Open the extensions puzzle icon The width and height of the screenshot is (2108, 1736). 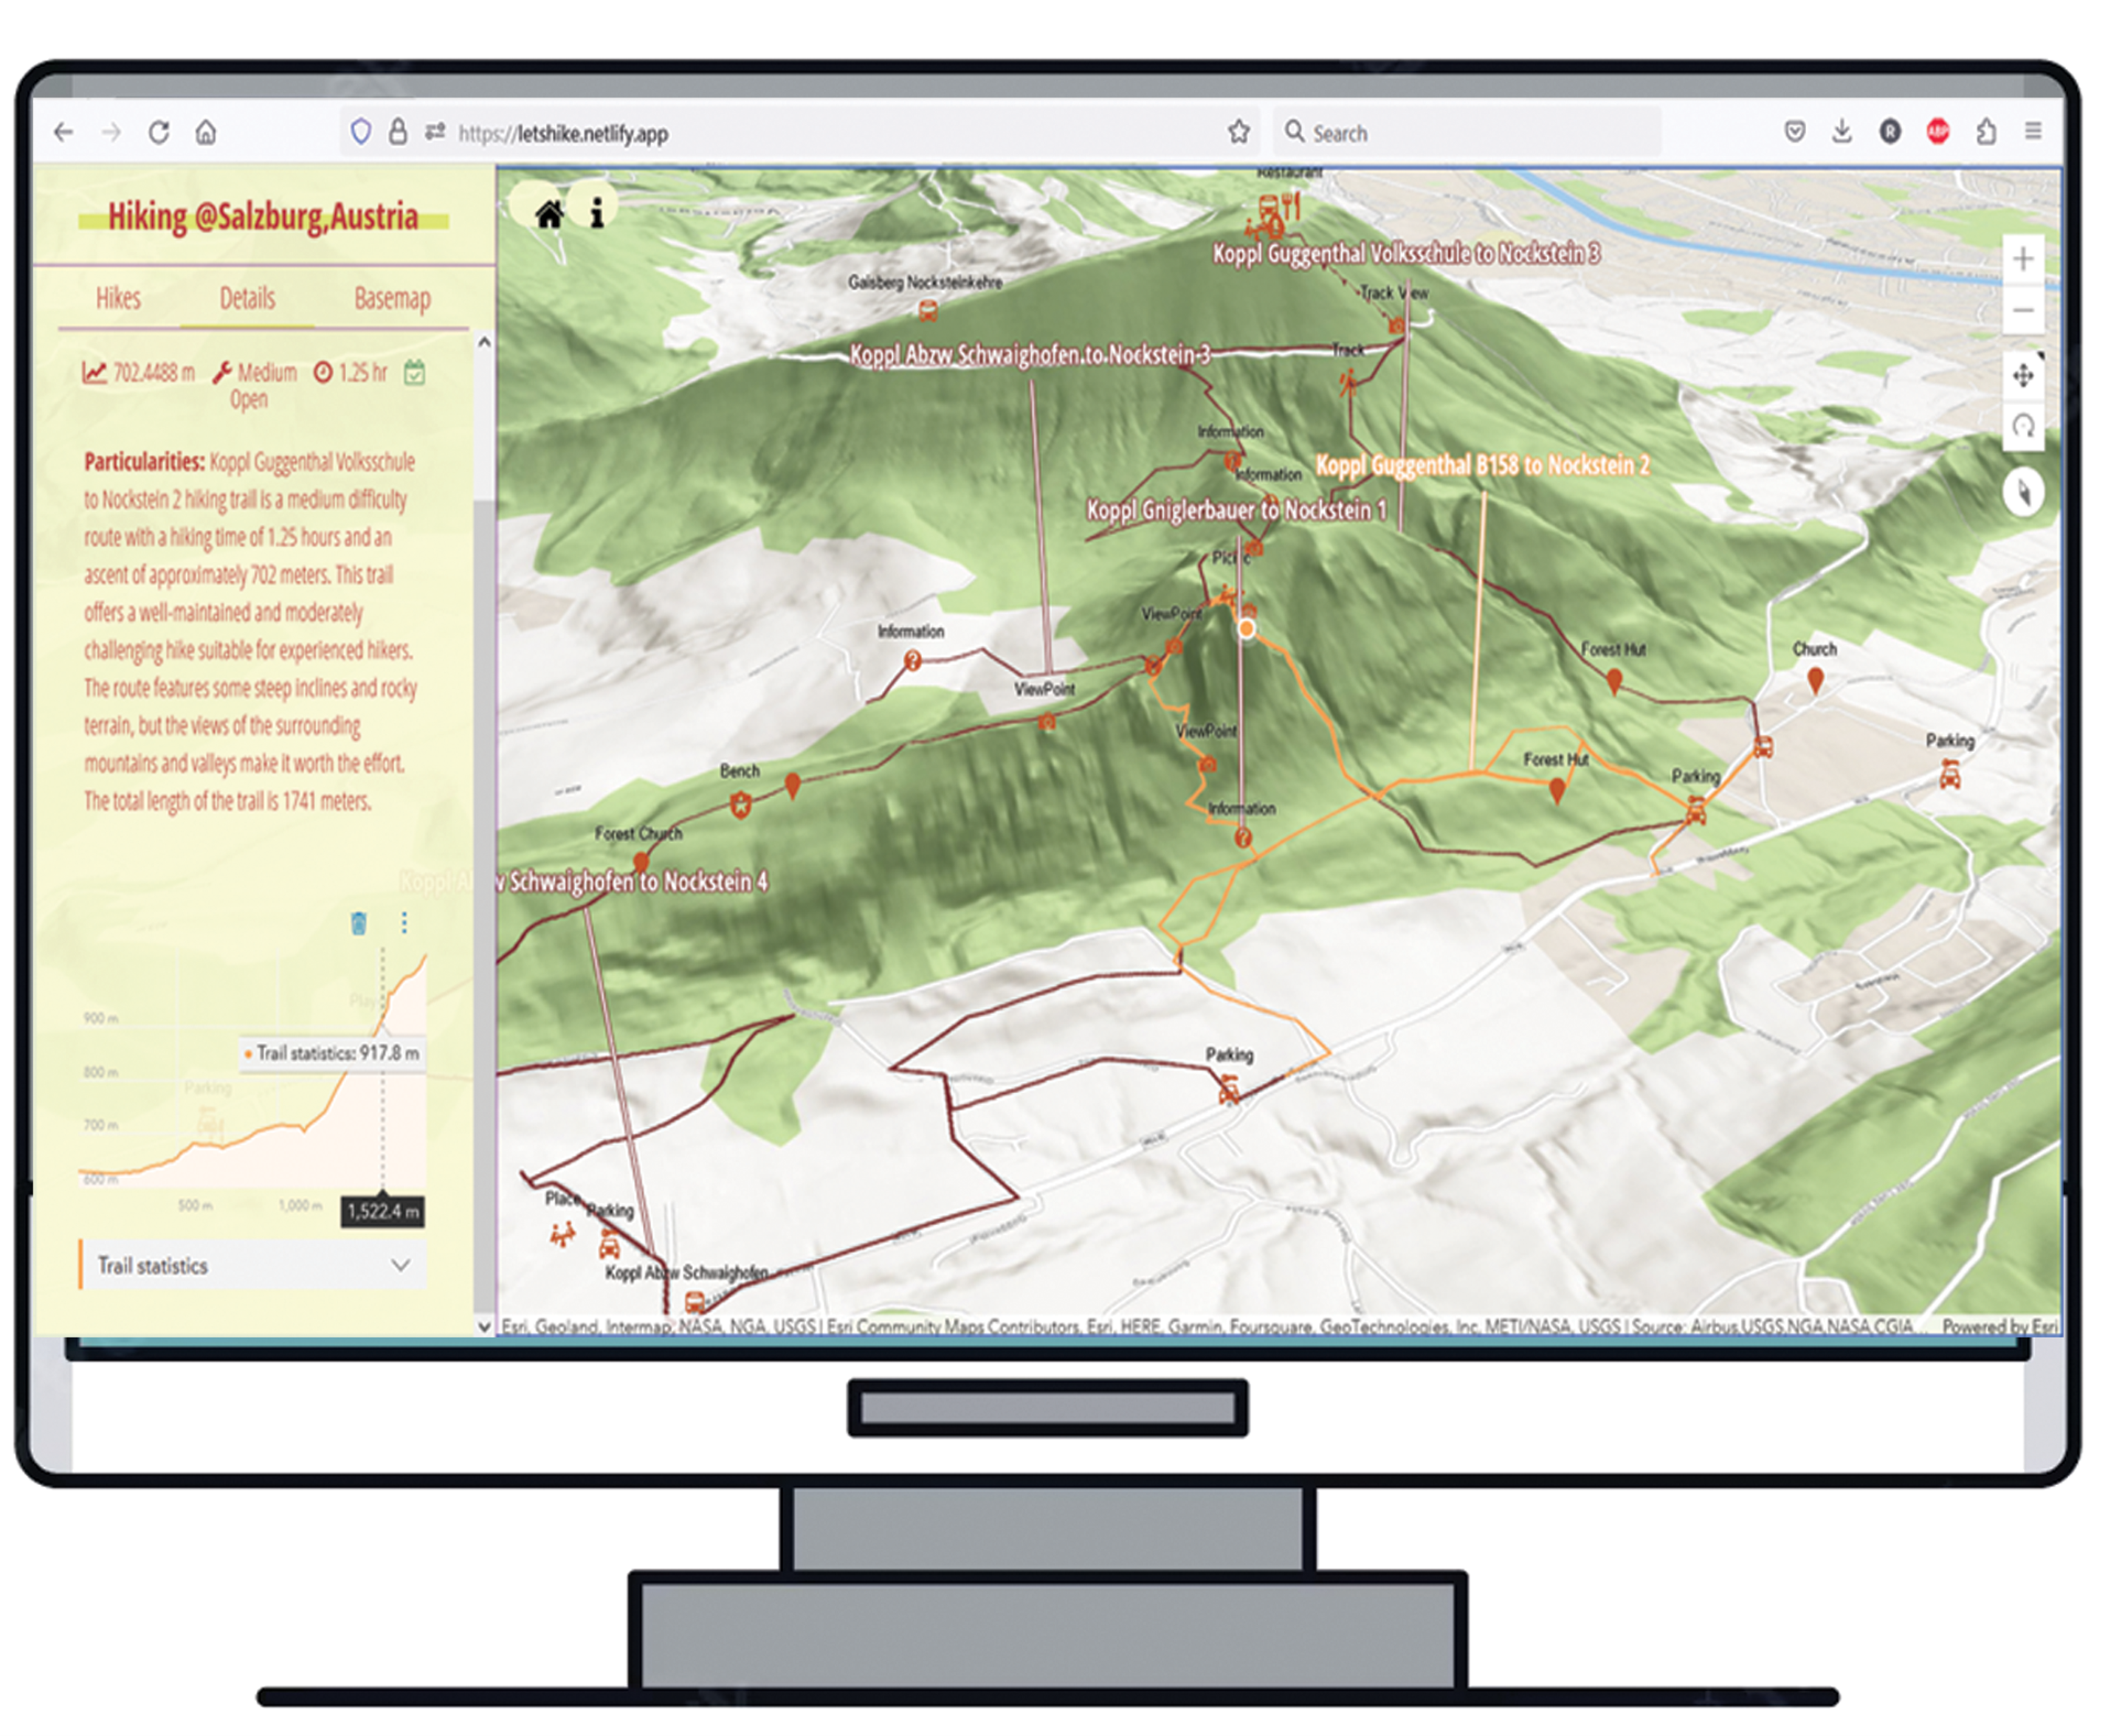coord(1987,131)
